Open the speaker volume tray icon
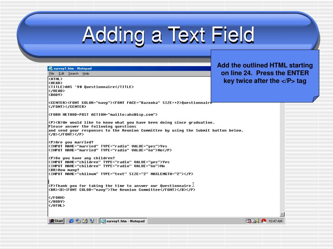This screenshot has width=333, height=249. coord(258,221)
